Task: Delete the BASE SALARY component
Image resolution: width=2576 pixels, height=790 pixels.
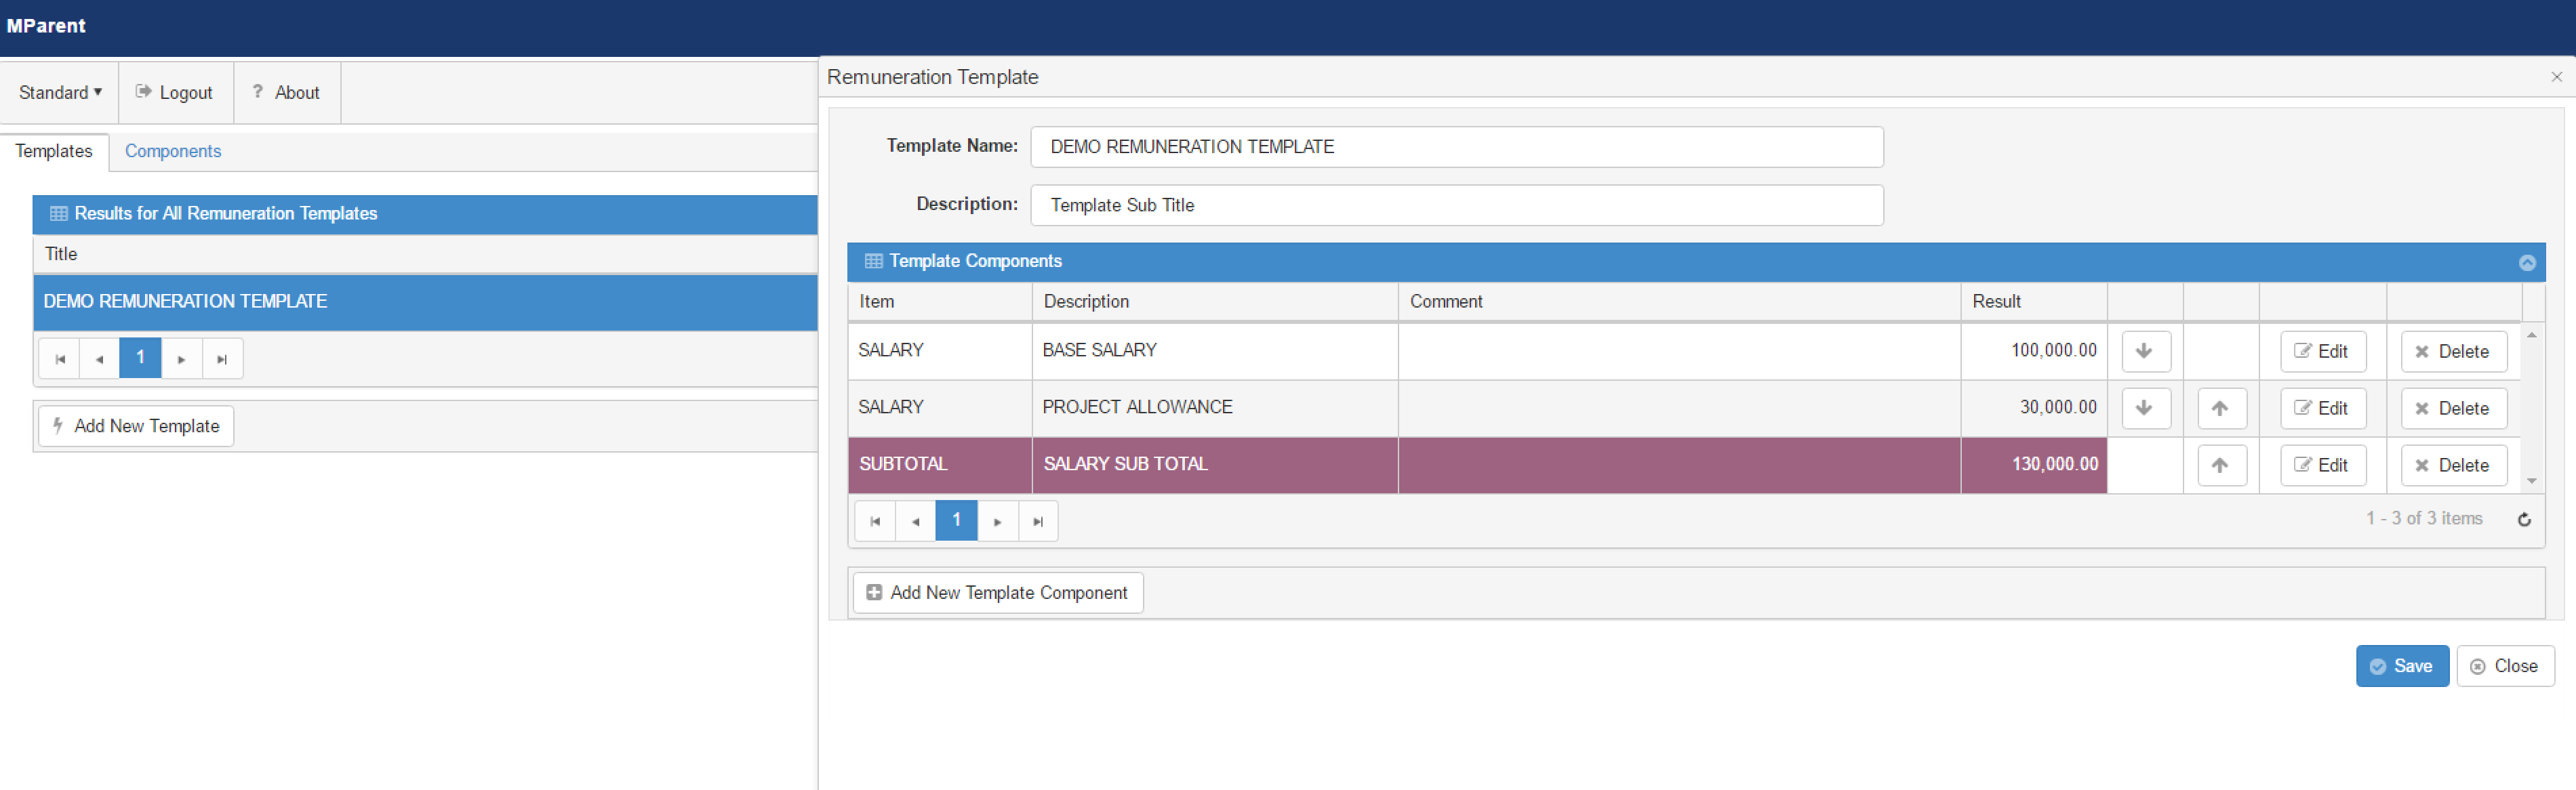Action: coord(2453,351)
